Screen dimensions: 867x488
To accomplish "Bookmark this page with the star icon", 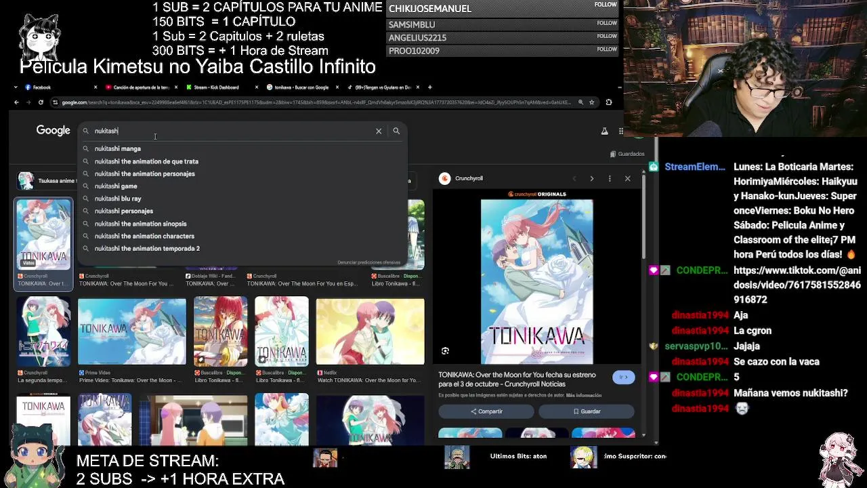I will [591, 102].
